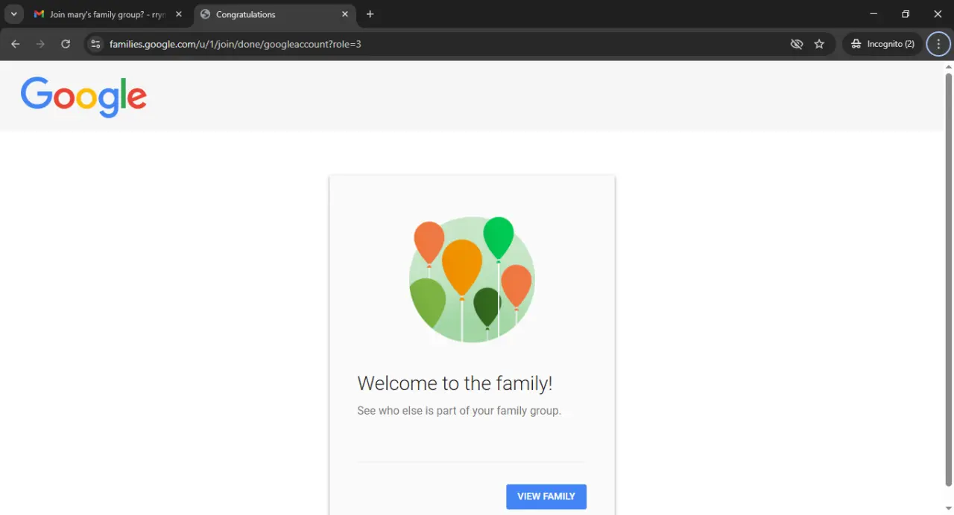Viewport: 954px width, 515px height.
Task: Click scrollbar down arrow
Action: (x=949, y=508)
